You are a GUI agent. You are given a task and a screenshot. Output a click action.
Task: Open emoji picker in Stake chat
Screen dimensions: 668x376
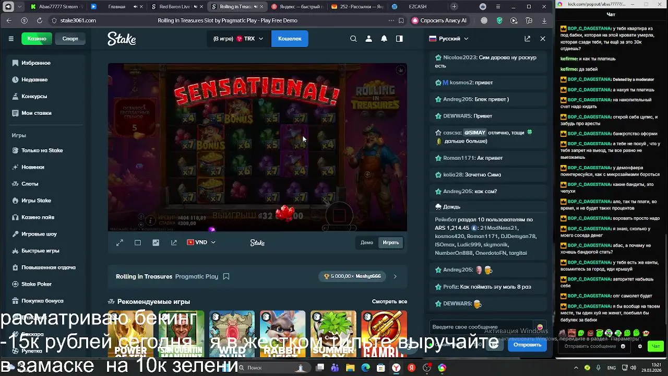[540, 327]
